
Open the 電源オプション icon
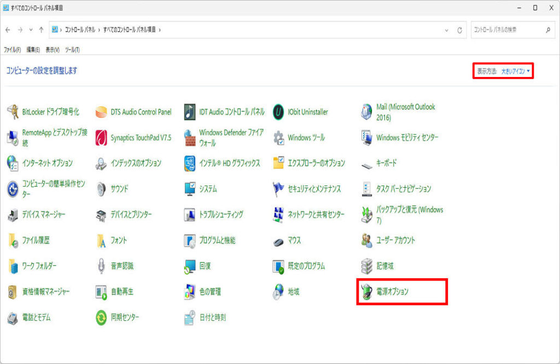[367, 292]
